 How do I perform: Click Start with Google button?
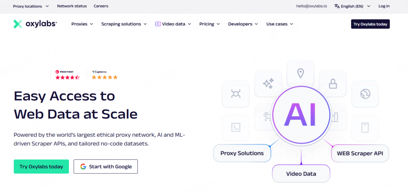point(106,167)
